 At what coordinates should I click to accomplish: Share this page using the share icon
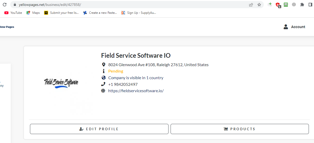[x=251, y=5]
